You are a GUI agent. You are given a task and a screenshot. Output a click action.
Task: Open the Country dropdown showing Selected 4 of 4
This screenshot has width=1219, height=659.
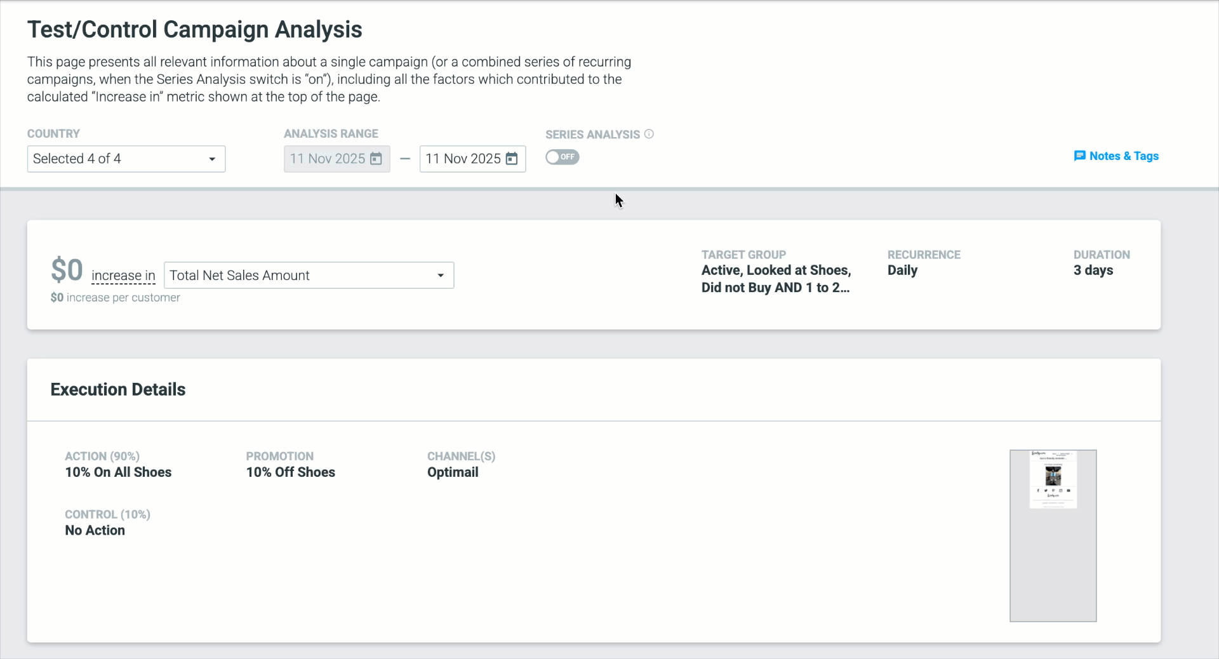point(126,159)
